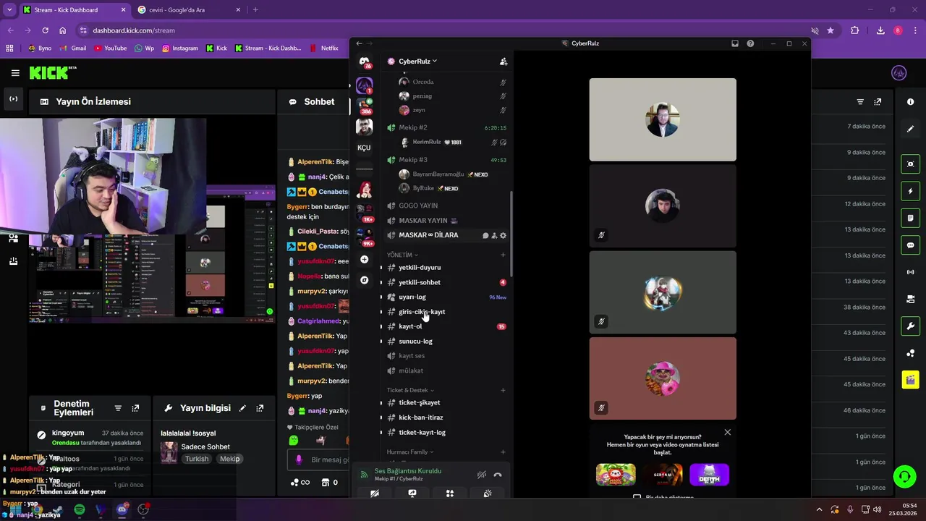Open Netflix bookmark in bookmarks bar
926x521 pixels.
pyautogui.click(x=324, y=48)
